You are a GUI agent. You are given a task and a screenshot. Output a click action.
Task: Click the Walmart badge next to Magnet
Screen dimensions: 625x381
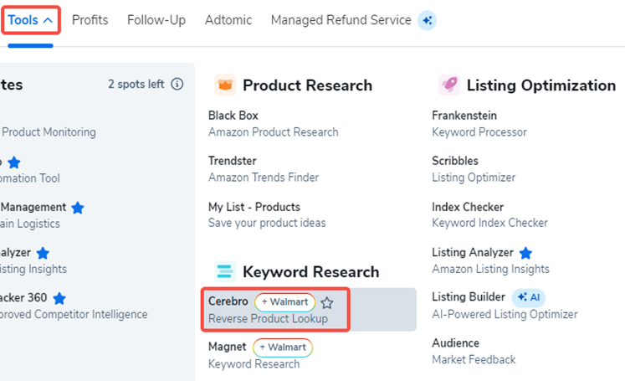pos(283,348)
